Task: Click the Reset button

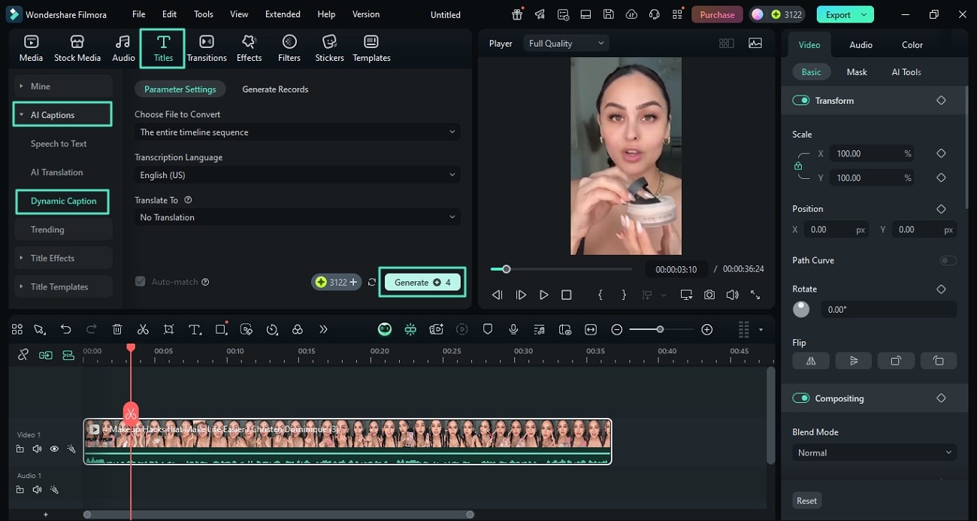Action: [807, 501]
